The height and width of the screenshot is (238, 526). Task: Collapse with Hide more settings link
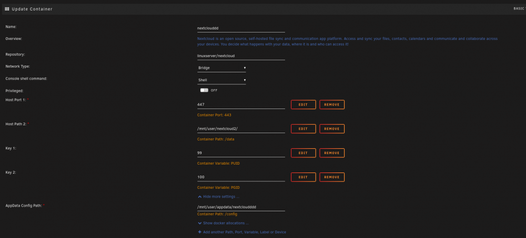coord(221,197)
